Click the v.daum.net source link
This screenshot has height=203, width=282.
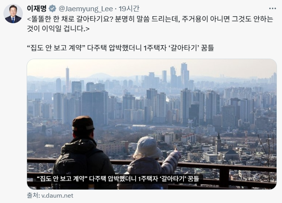click(x=57, y=195)
